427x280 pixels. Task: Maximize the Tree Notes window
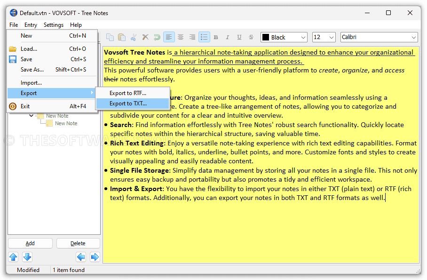(x=388, y=13)
